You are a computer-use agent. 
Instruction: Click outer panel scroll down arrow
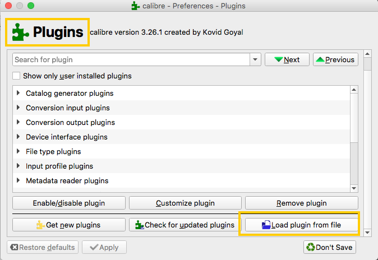click(367, 233)
